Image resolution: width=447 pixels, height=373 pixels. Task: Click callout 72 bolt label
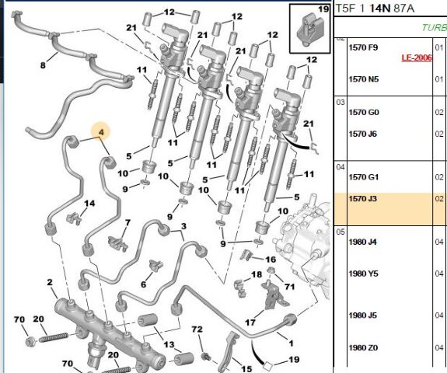197,329
